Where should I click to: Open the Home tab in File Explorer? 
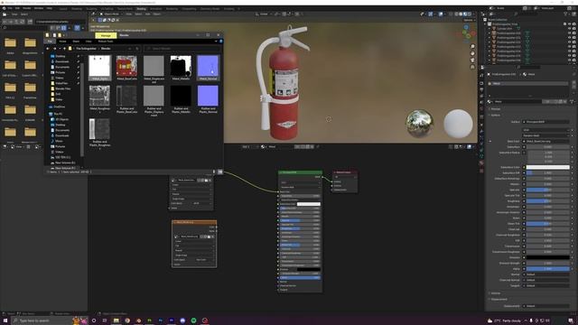(62, 42)
